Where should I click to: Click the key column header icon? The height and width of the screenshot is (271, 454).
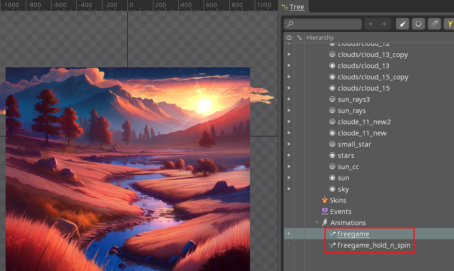pos(299,37)
